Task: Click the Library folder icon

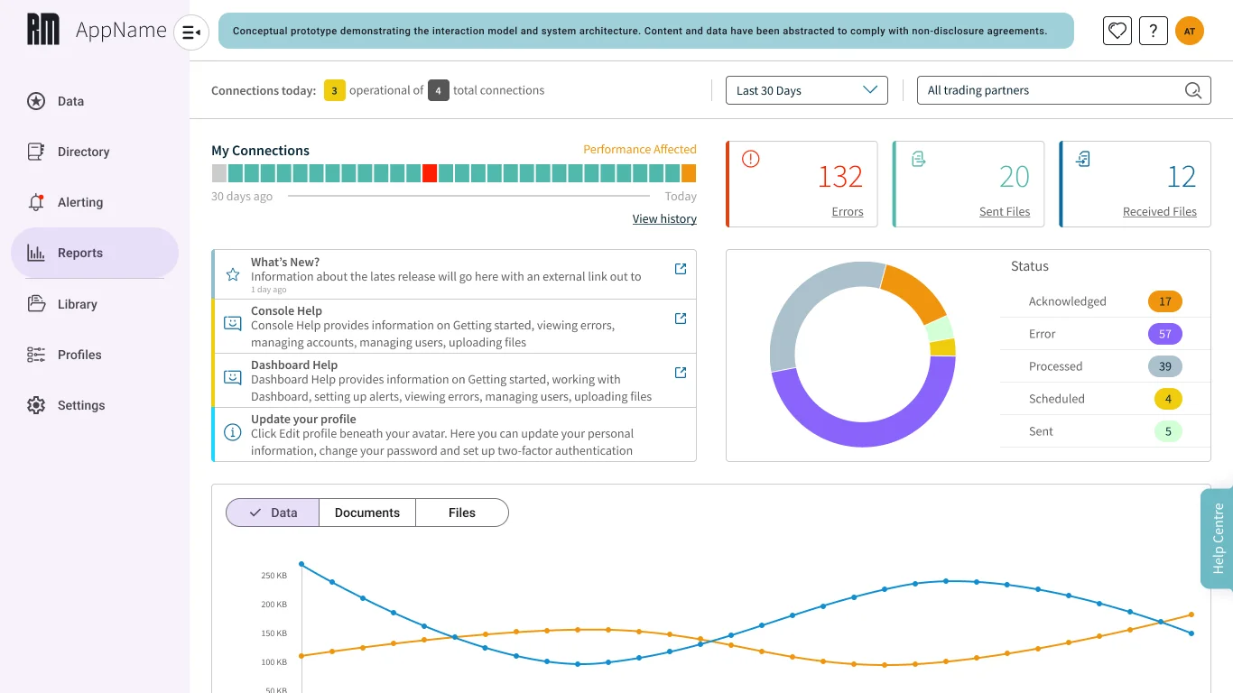Action: [36, 304]
